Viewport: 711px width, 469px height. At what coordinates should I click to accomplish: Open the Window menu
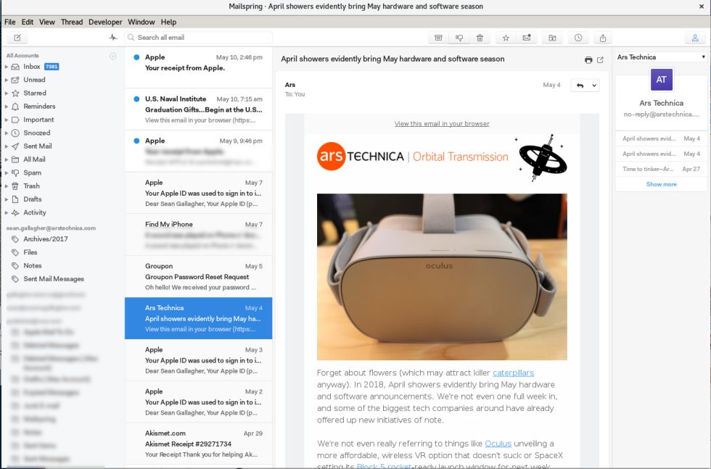(141, 22)
